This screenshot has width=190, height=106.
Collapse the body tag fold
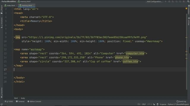[13, 29]
